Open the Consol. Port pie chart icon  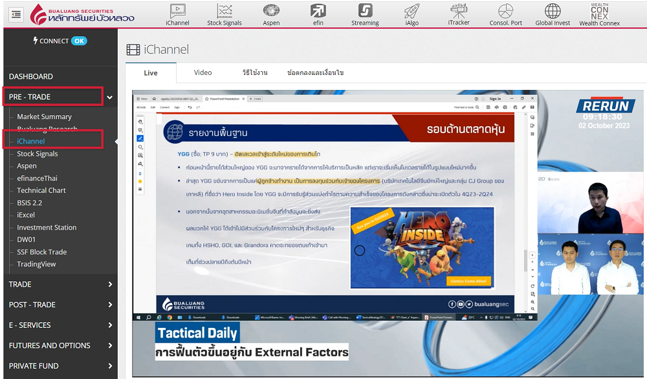click(505, 15)
